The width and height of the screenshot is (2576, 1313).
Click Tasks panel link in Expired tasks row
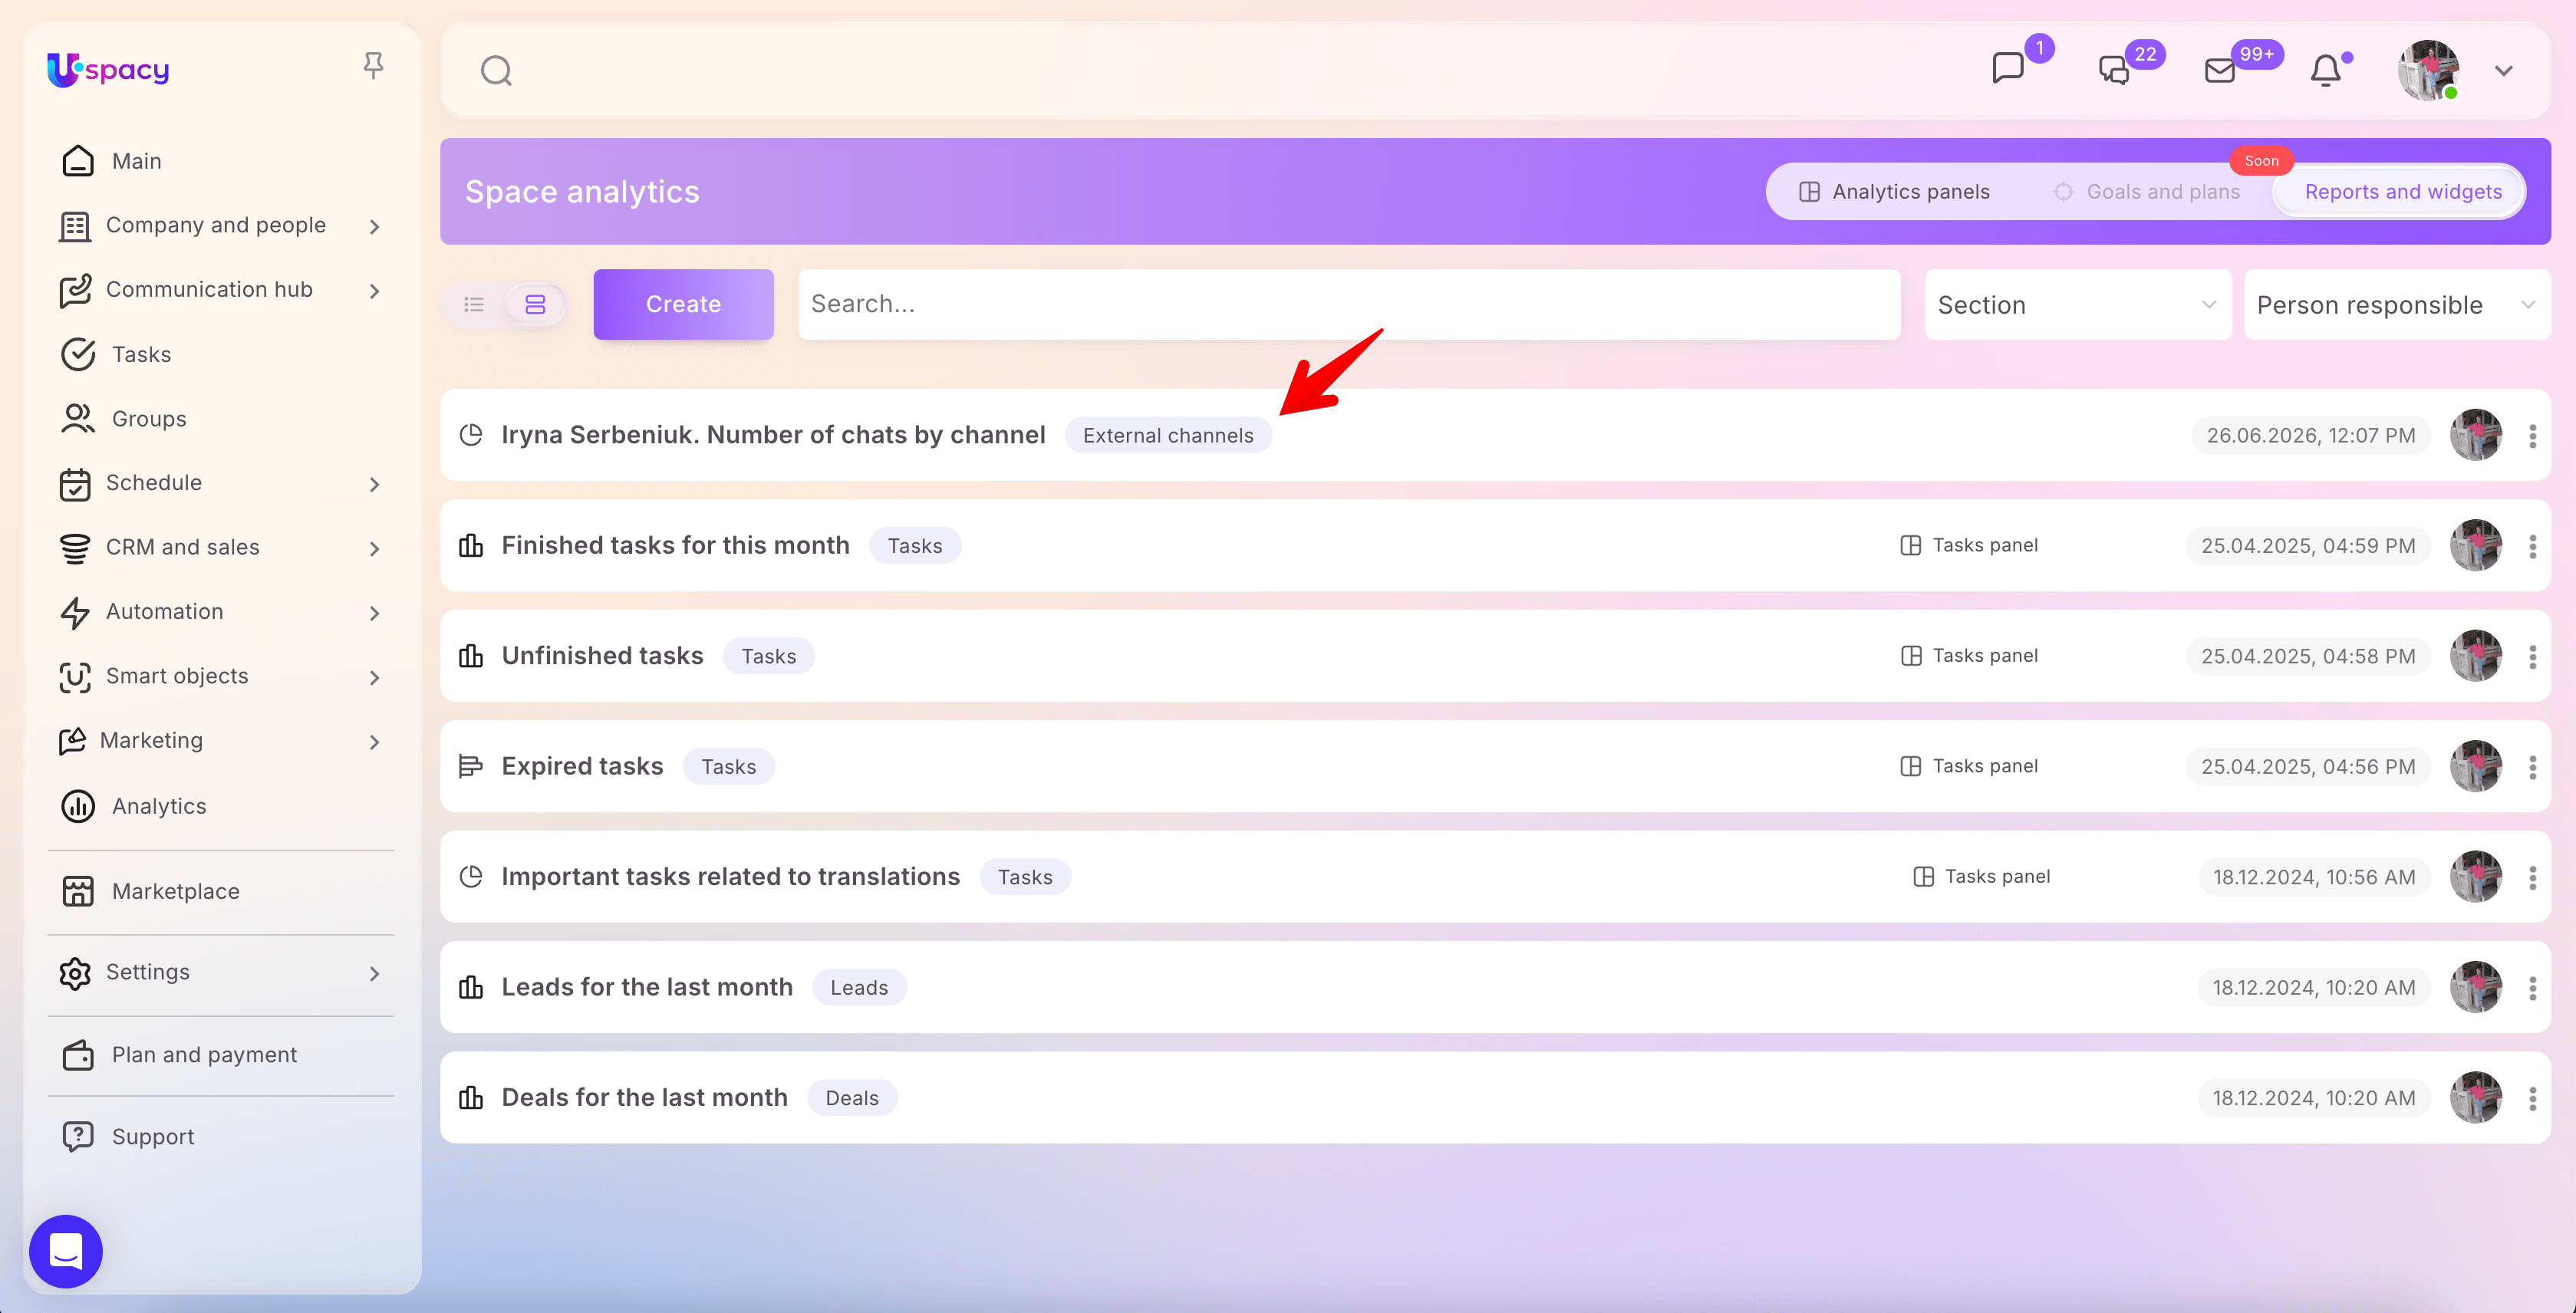(1968, 766)
